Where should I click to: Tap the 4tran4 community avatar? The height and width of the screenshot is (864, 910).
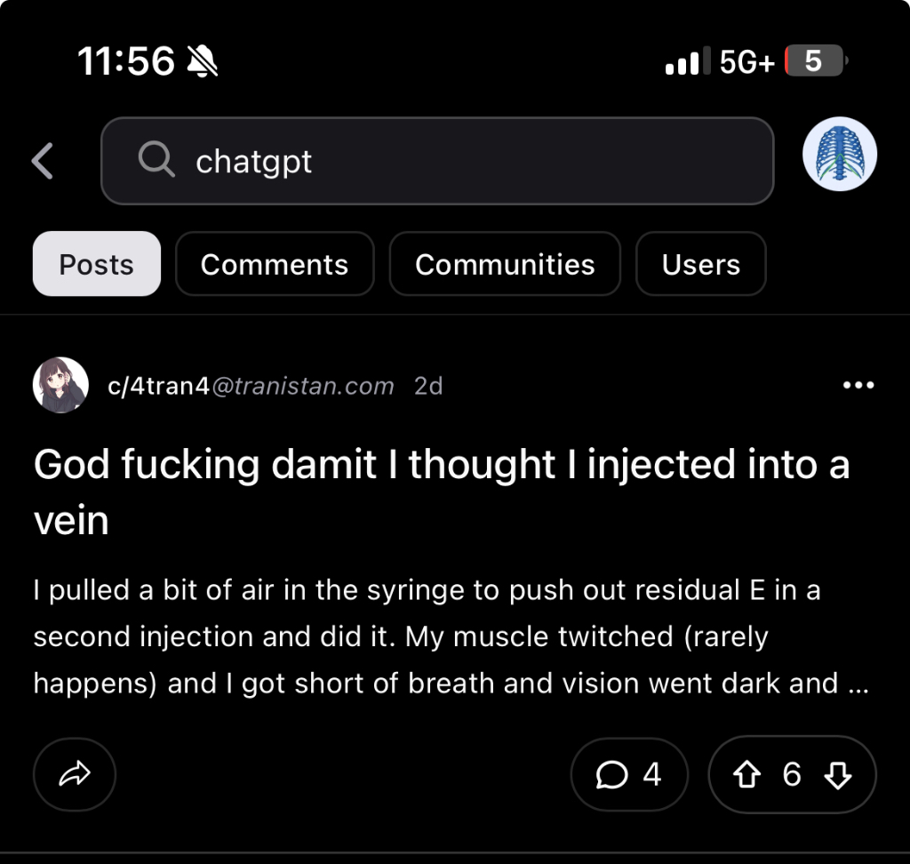click(x=60, y=385)
